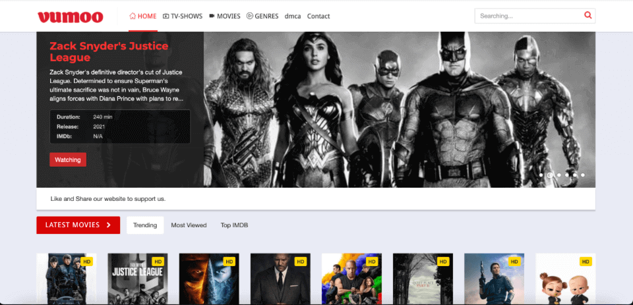
Task: Open the GENRES nav item
Action: tap(262, 16)
